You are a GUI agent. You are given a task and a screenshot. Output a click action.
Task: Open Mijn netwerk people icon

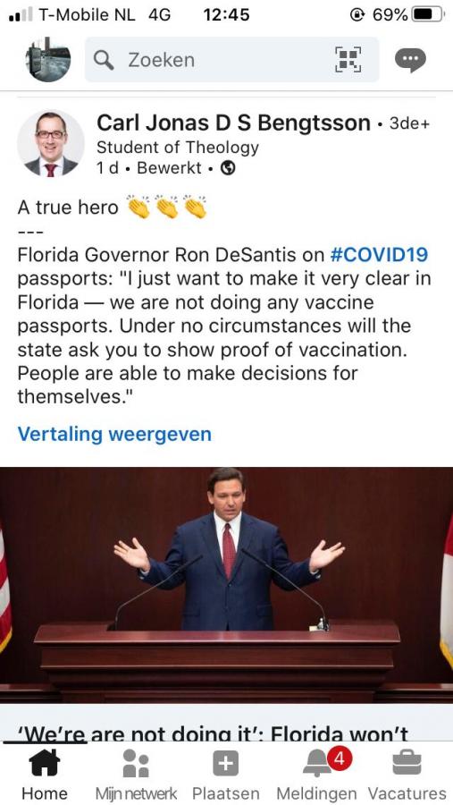[x=136, y=762]
